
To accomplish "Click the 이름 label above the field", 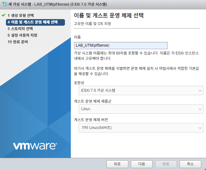I will (x=77, y=37).
